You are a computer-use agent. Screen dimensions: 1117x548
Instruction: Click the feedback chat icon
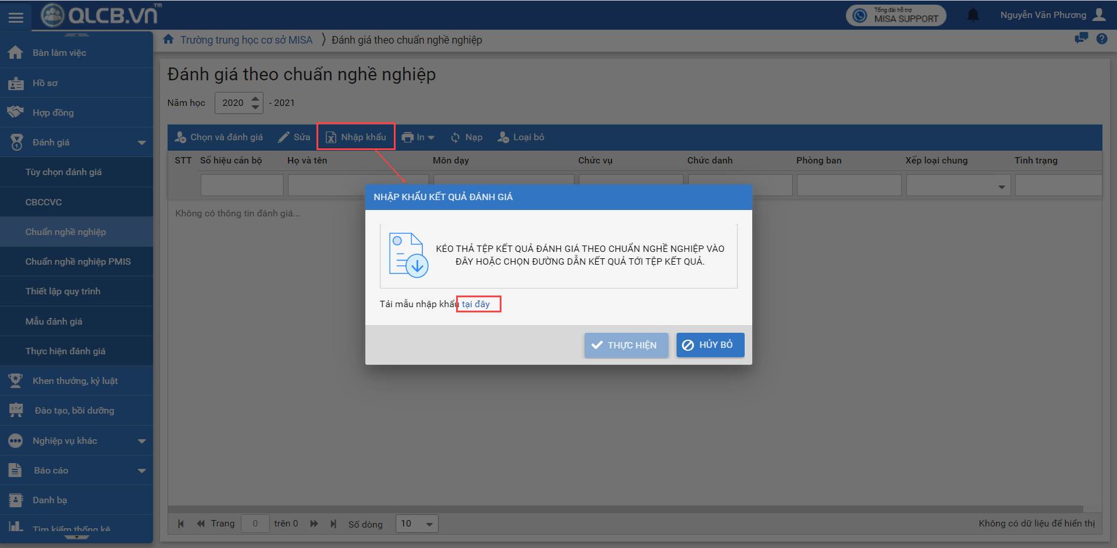(1081, 38)
